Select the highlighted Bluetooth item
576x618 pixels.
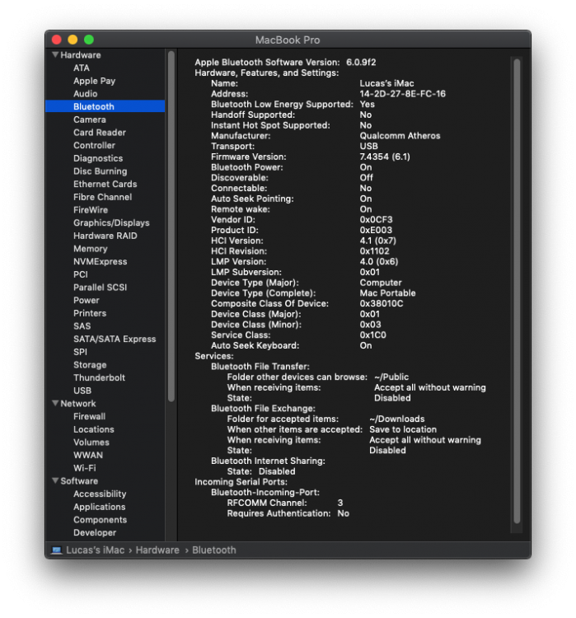coord(105,106)
